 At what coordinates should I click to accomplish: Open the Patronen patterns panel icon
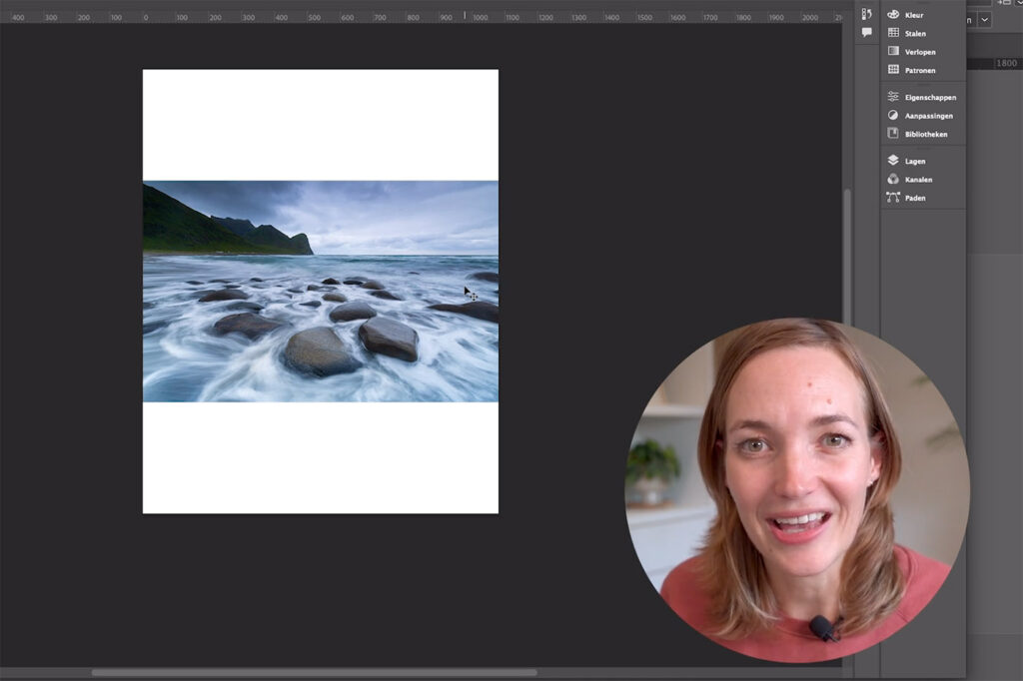(893, 70)
